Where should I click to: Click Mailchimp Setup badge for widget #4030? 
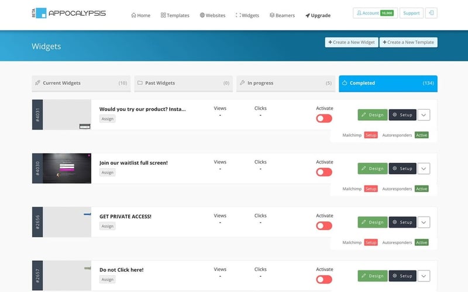click(371, 189)
